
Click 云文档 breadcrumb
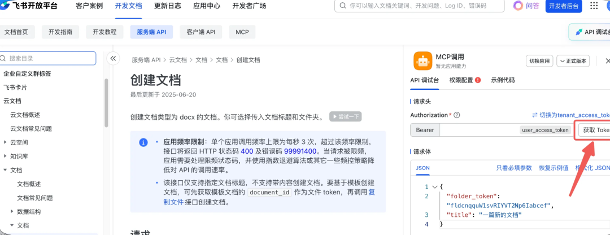tap(178, 60)
